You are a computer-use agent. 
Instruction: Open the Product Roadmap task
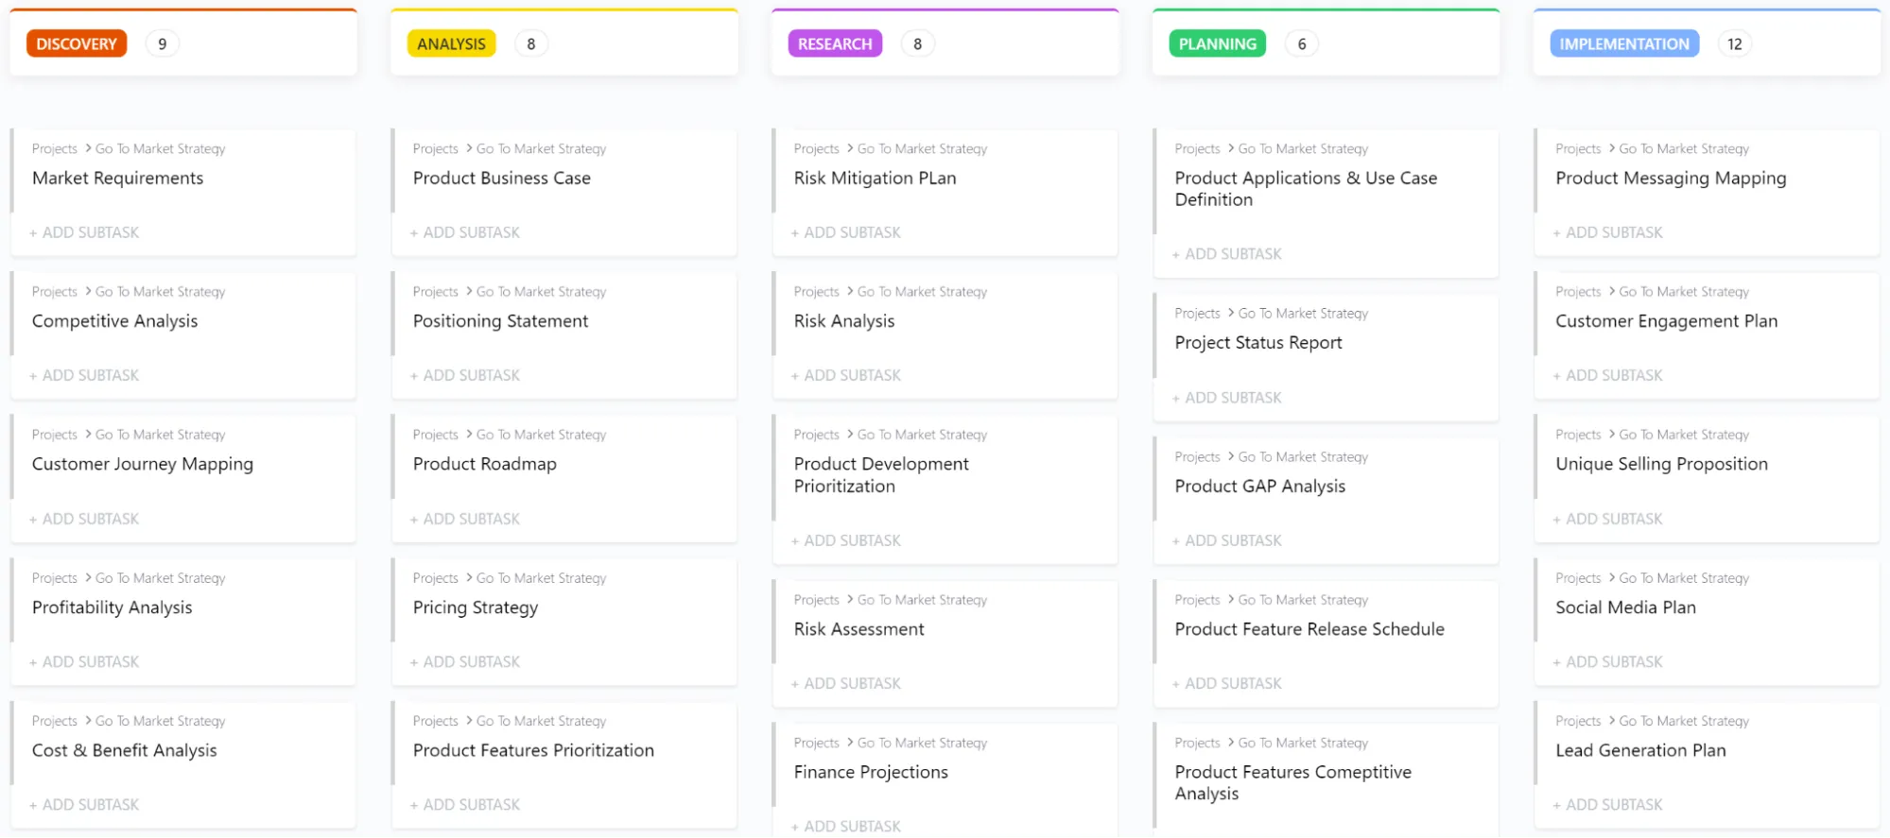click(x=485, y=464)
